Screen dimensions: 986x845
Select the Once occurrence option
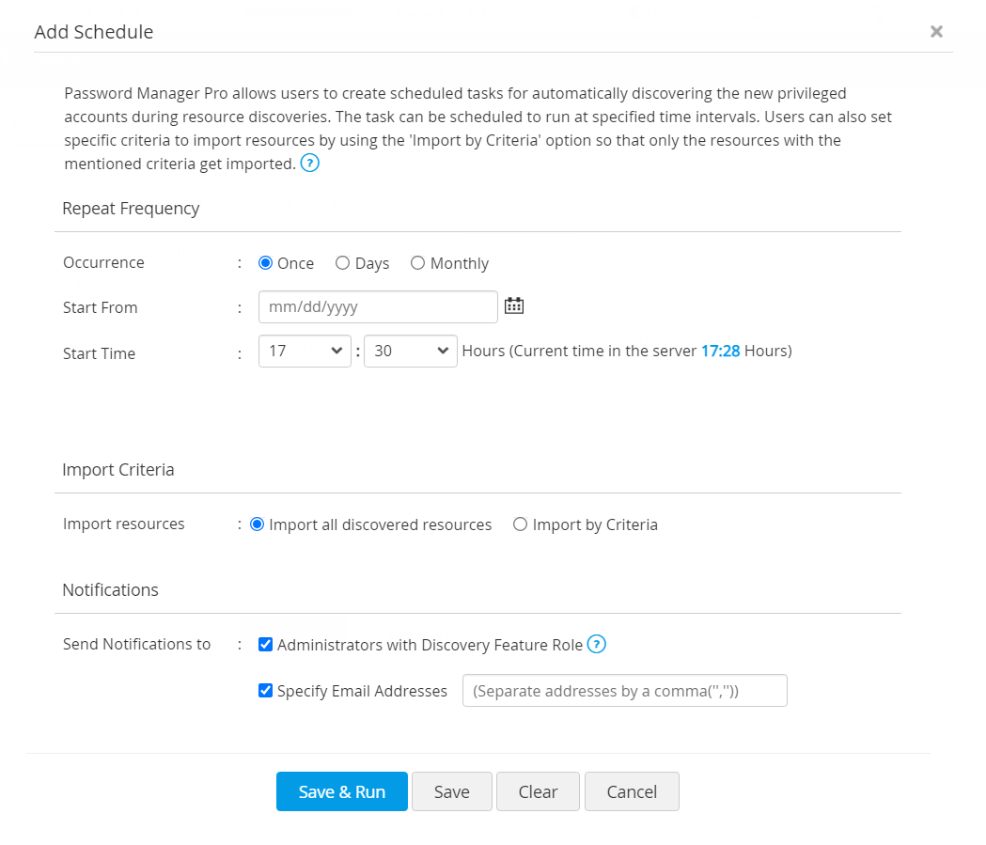tap(265, 263)
